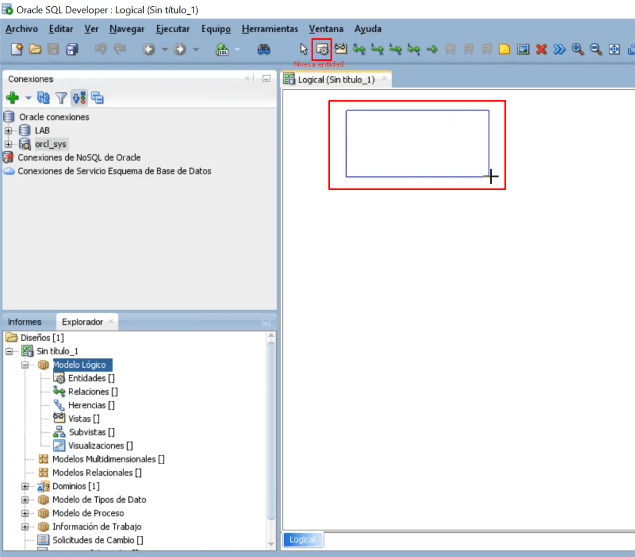Click the zoom in magnifier icon
The width and height of the screenshot is (635, 557).
click(577, 50)
